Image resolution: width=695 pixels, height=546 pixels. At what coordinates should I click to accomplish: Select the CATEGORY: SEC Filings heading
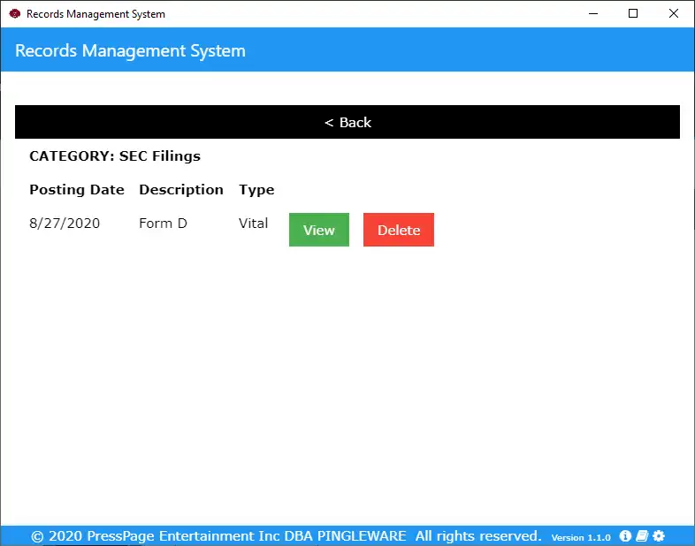click(115, 155)
